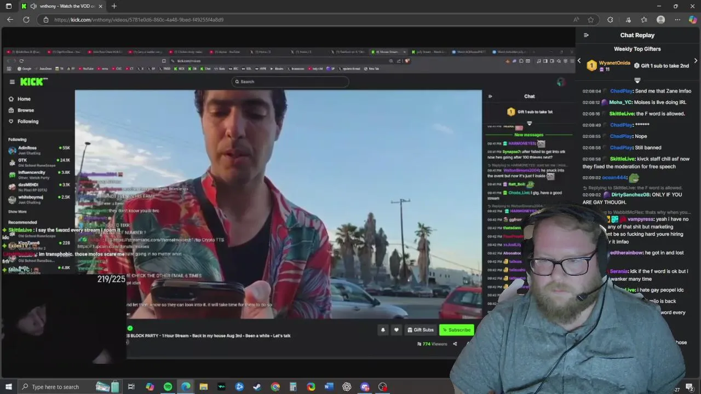701x394 pixels.
Task: Collapse the Chat Replay panel
Action: tap(586, 35)
